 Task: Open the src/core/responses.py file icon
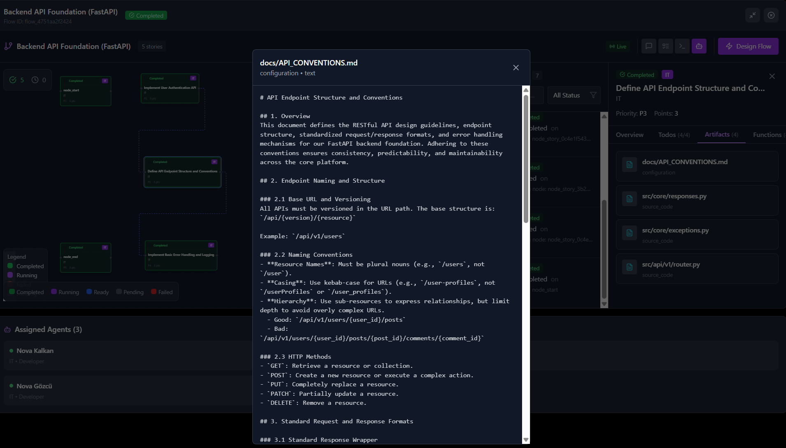[x=630, y=199]
